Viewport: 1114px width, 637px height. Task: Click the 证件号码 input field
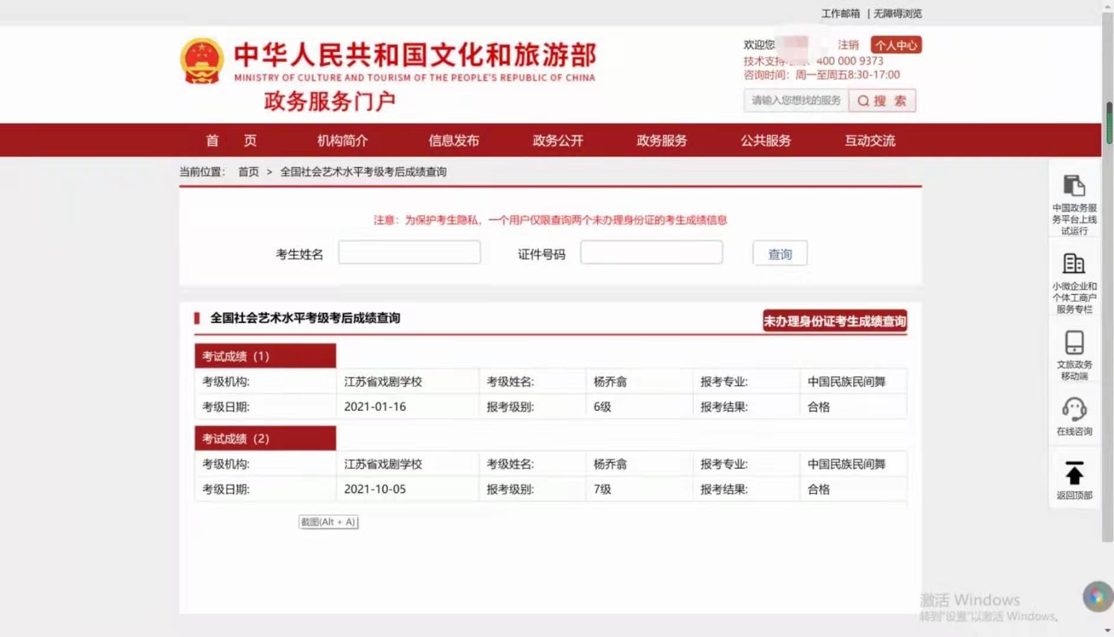click(x=651, y=252)
